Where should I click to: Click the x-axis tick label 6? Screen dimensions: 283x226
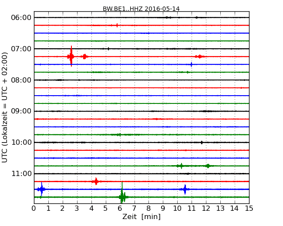click(x=120, y=208)
